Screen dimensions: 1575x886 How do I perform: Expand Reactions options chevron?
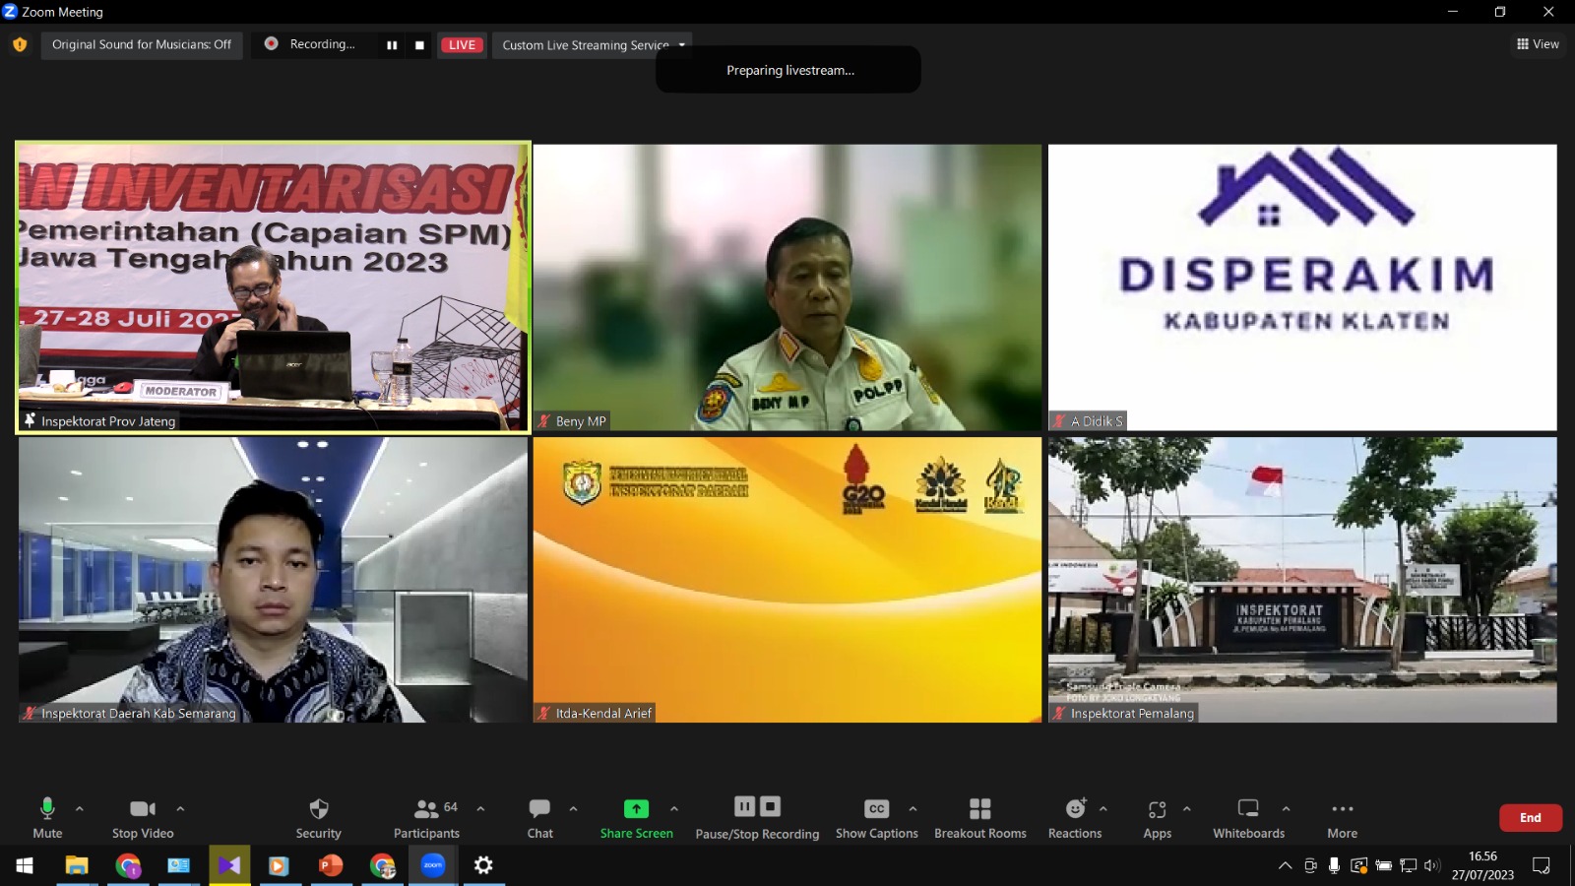coord(1103,809)
